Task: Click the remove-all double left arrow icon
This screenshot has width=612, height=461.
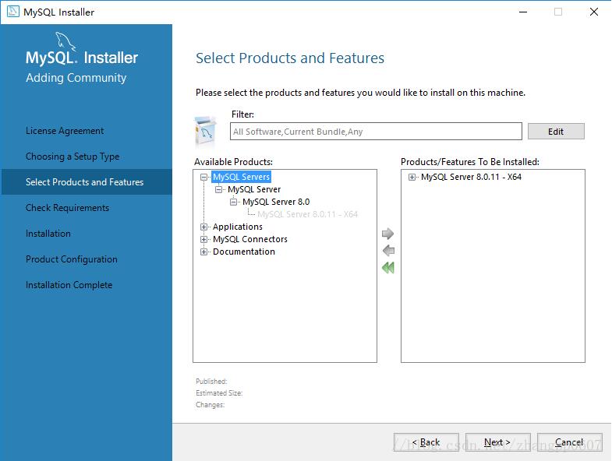Action: pyautogui.click(x=387, y=268)
